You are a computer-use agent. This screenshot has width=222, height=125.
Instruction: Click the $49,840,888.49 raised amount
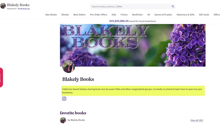pos(119,21)
